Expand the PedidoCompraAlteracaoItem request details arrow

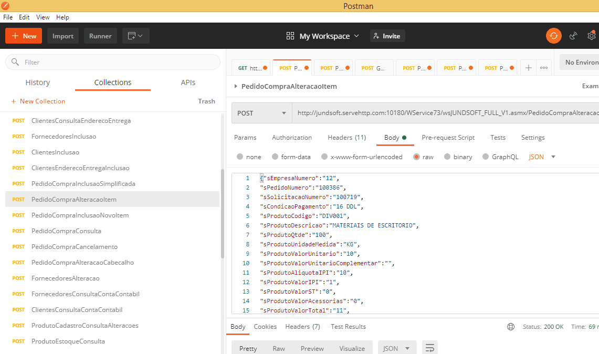tap(235, 86)
